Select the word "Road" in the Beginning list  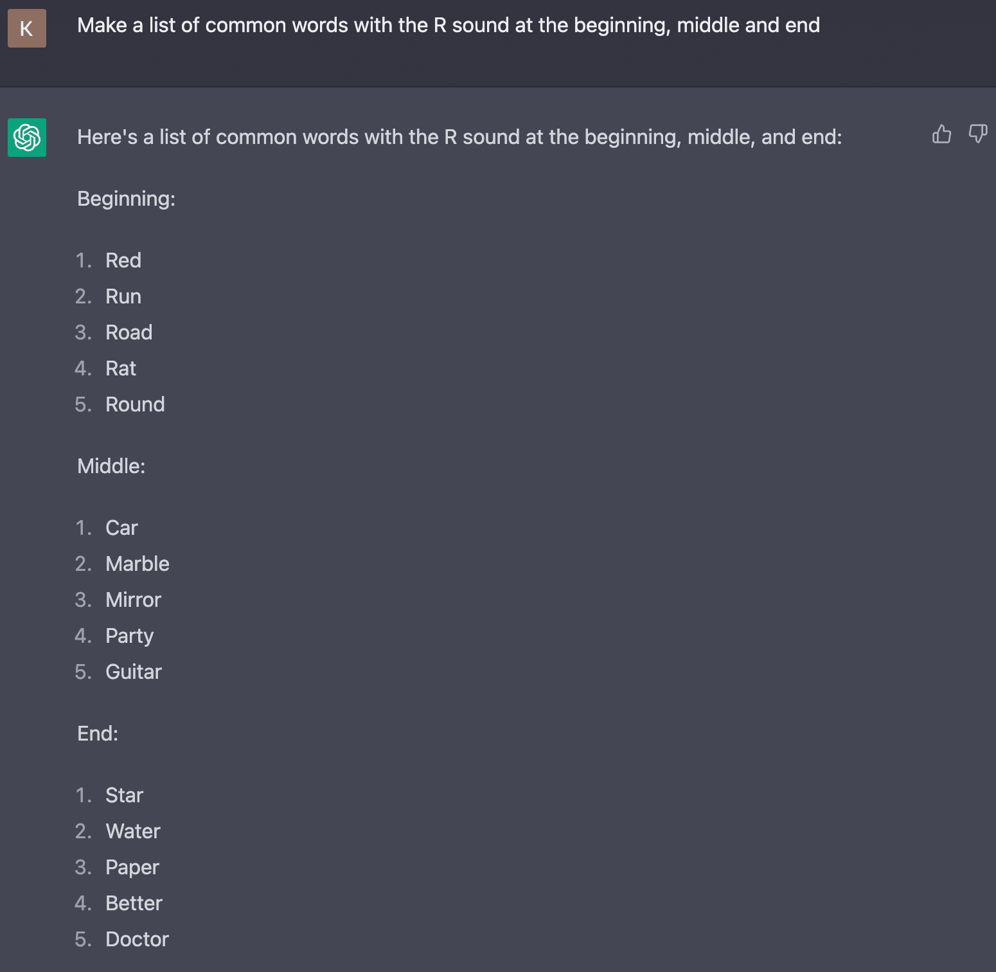coord(129,332)
